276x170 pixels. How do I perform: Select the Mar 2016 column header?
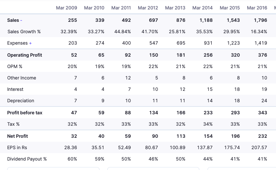coord(257,8)
